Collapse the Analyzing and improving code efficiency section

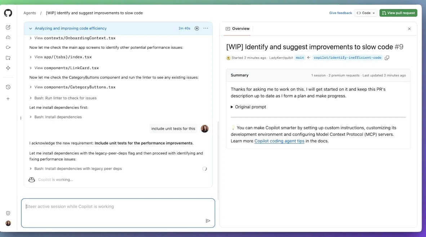tap(31, 28)
